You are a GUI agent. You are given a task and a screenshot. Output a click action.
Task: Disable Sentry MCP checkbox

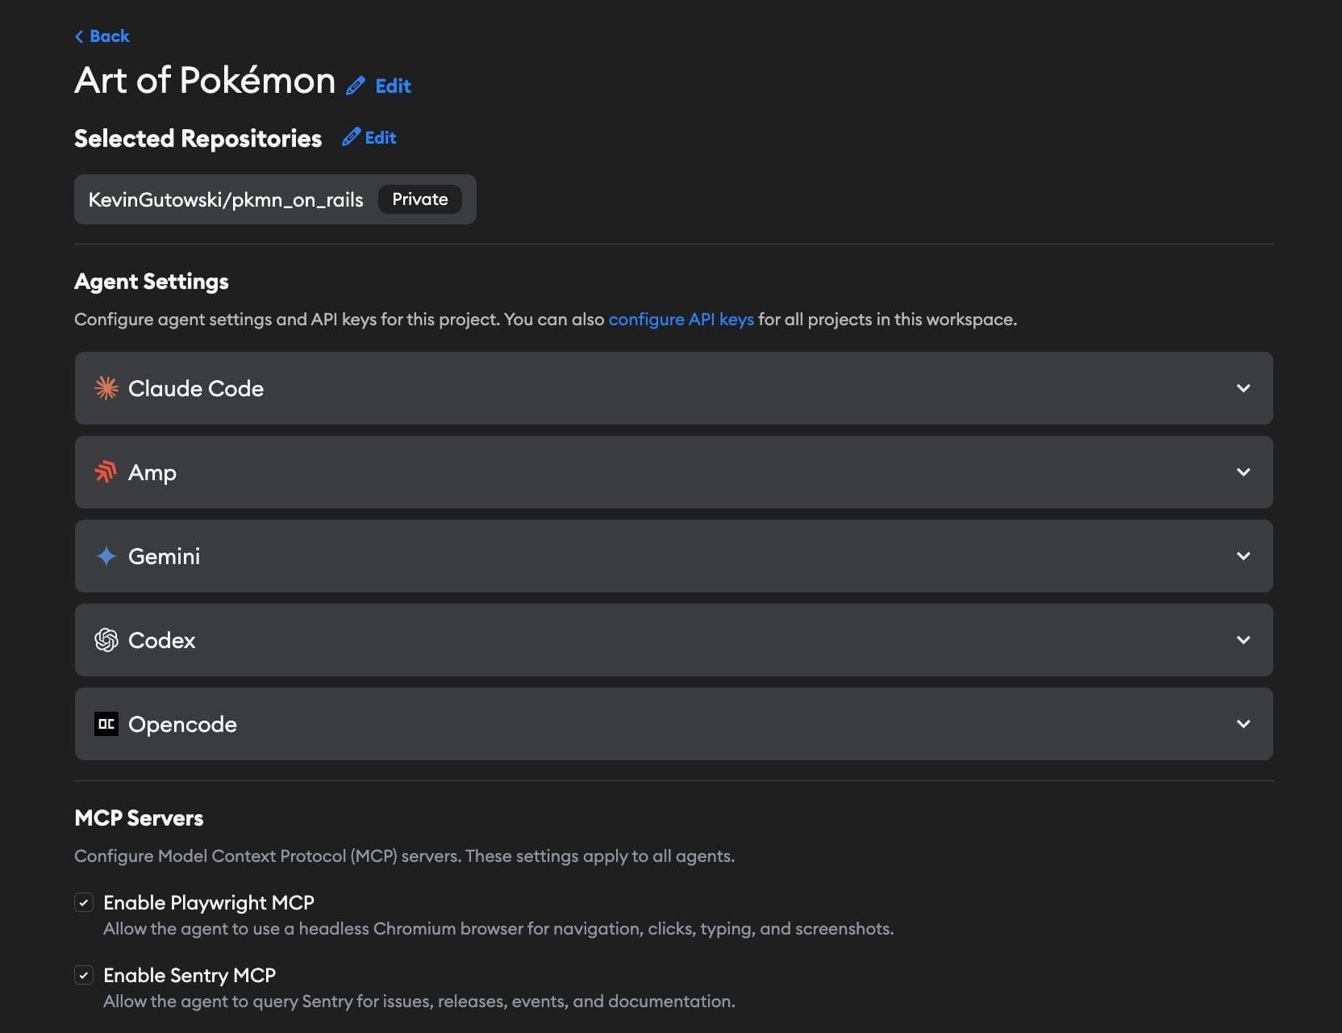click(x=84, y=975)
